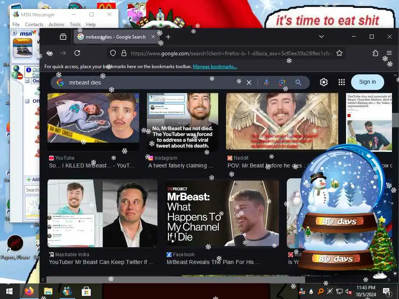Collapse the Offline contacts group in Messenger
The width and height of the screenshot is (399, 299).
pos(27,101)
